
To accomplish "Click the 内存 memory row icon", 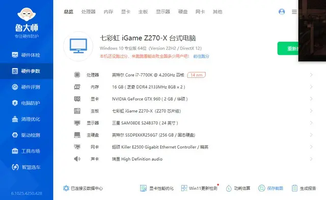I will tap(77, 87).
